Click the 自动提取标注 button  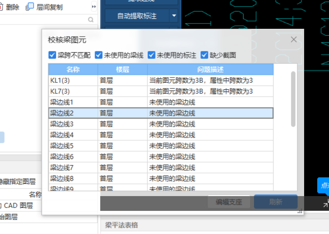(x=137, y=16)
